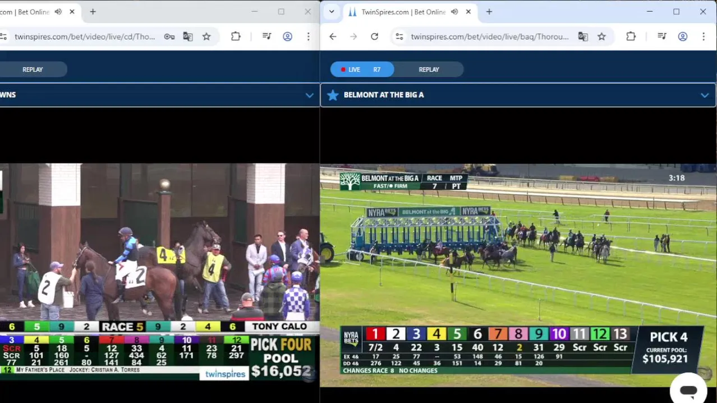This screenshot has width=717, height=403.
Task: Toggle favorite star for Belmont at the Big A
Action: pyautogui.click(x=333, y=95)
